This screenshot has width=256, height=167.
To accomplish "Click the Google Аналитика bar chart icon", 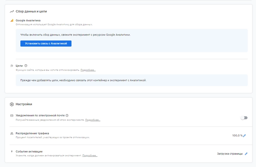I will coord(12,20).
